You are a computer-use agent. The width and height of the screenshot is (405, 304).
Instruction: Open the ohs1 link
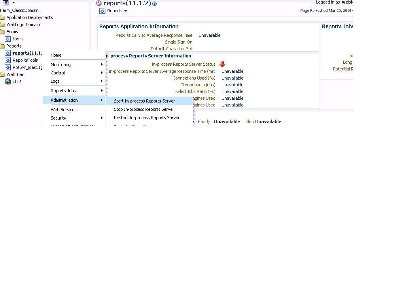17,82
